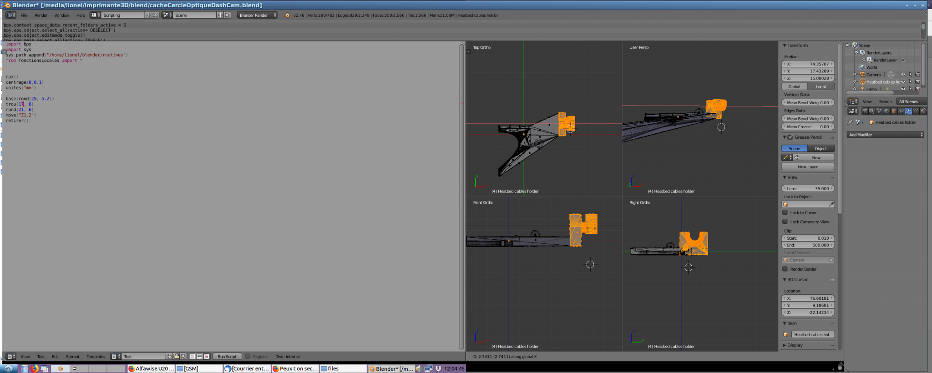Image resolution: width=932 pixels, height=373 pixels.
Task: Click the Run Script button
Action: [x=227, y=357]
